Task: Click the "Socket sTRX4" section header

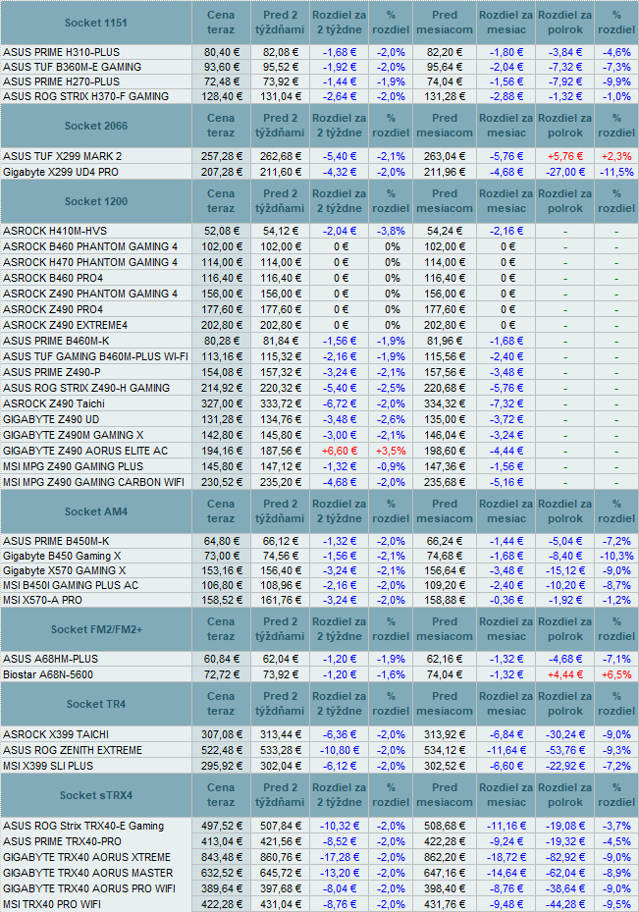Action: pyautogui.click(x=96, y=795)
